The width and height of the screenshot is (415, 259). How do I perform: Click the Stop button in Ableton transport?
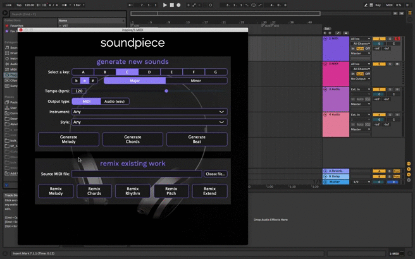[172, 5]
